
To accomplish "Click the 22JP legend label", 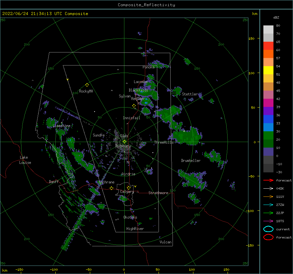I will coord(280,213).
